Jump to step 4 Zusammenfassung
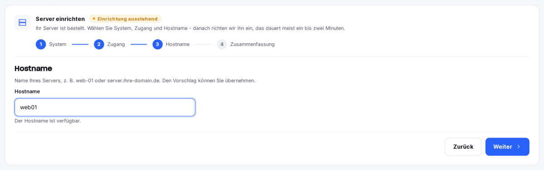This screenshot has height=170, width=544. point(246,44)
